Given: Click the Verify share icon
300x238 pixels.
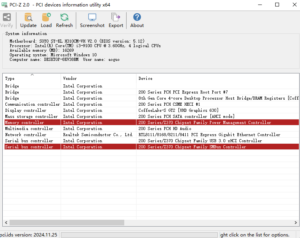Looking at the screenshot, I should (x=6, y=17).
